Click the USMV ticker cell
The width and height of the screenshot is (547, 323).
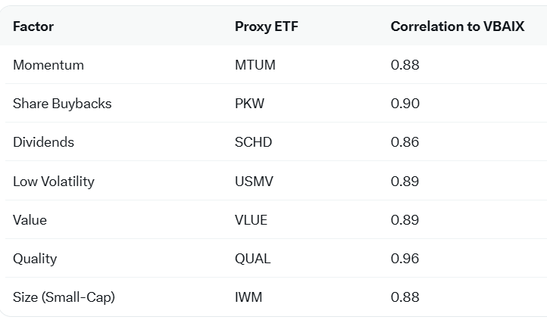(x=254, y=182)
